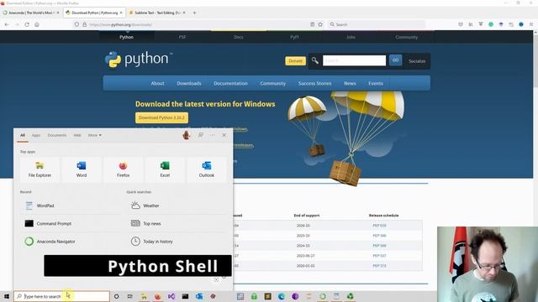Expand the More filter dropdown

[95, 135]
